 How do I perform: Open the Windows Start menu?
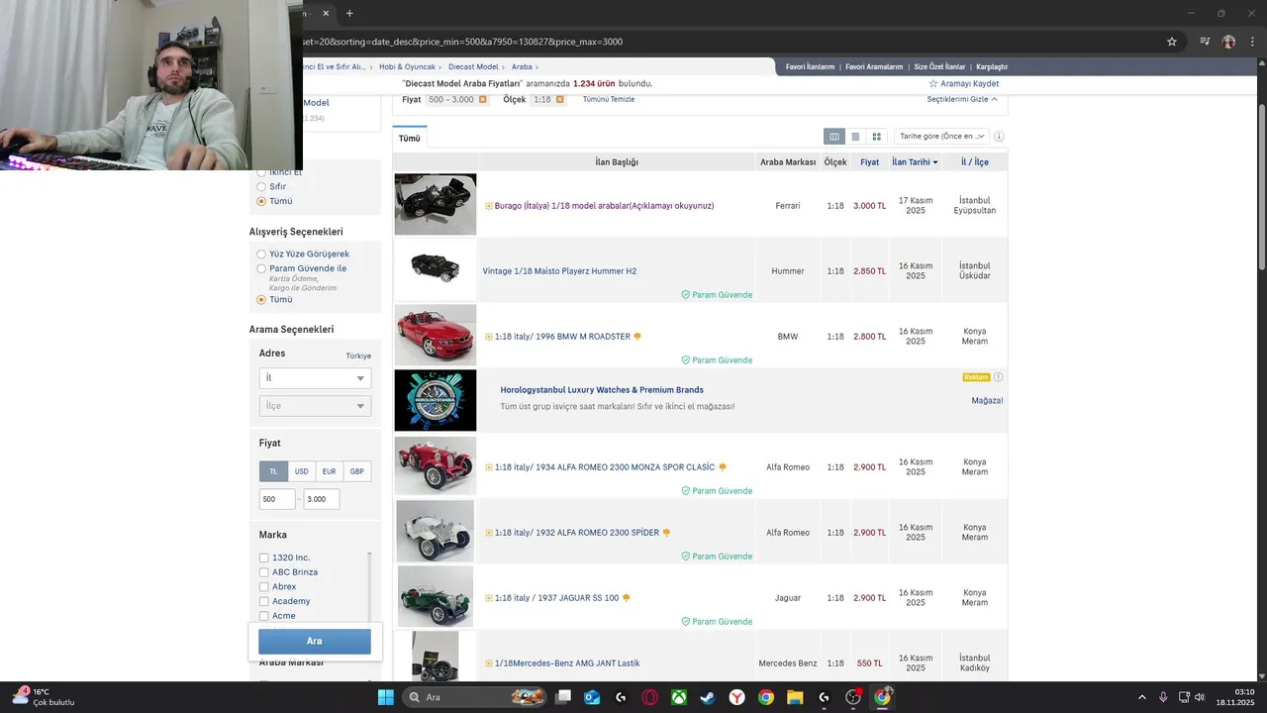[x=385, y=697]
